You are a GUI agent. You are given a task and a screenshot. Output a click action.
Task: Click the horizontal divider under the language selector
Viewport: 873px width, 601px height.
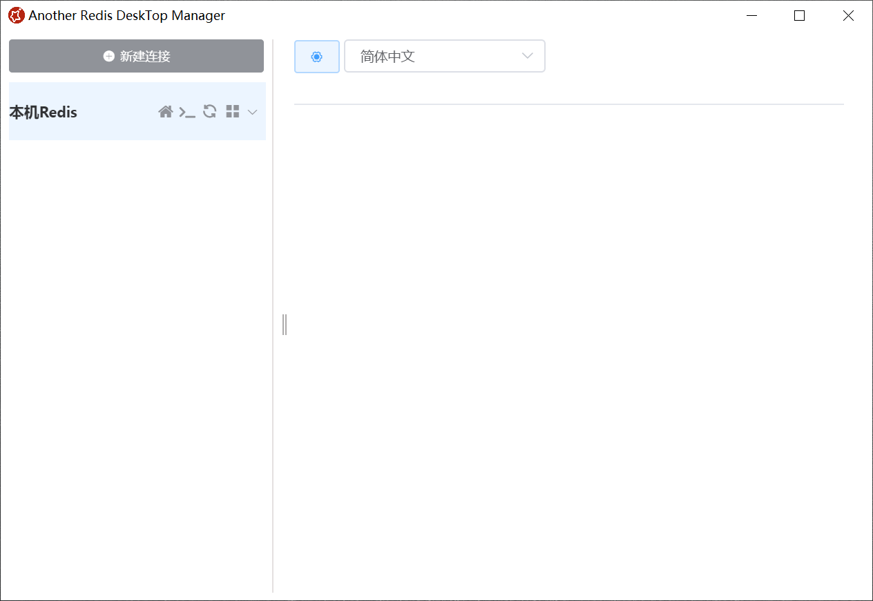coord(568,104)
